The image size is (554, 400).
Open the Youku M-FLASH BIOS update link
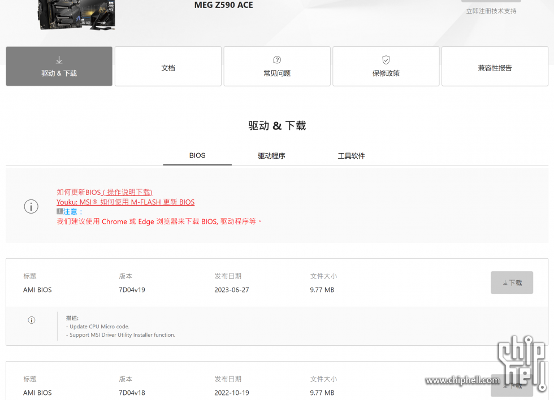tap(125, 202)
